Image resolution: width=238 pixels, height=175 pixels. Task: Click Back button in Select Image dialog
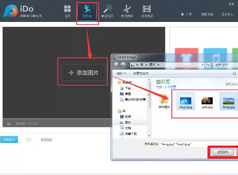pyautogui.click(x=116, y=65)
